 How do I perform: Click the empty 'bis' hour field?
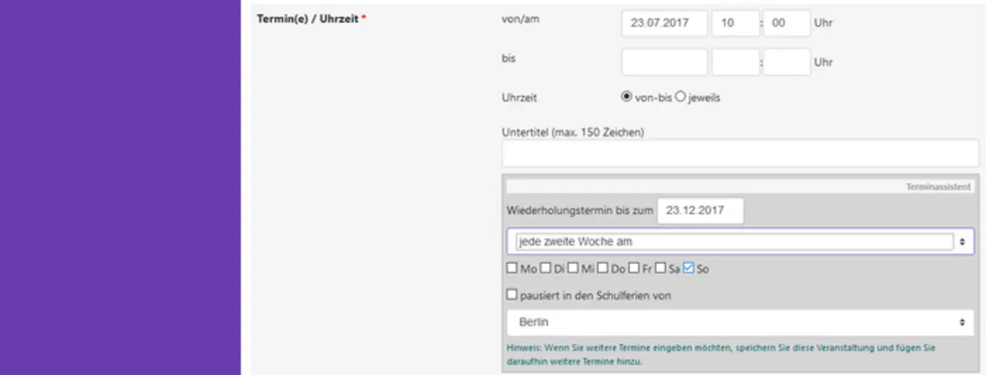[736, 62]
